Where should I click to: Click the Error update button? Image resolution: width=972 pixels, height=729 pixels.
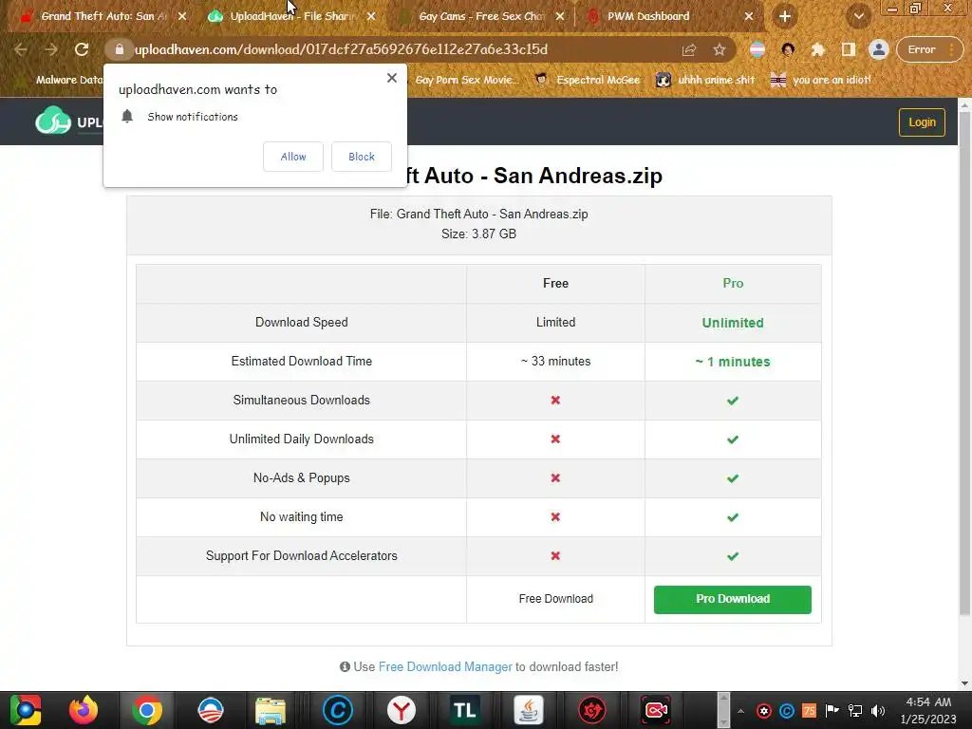tap(928, 49)
